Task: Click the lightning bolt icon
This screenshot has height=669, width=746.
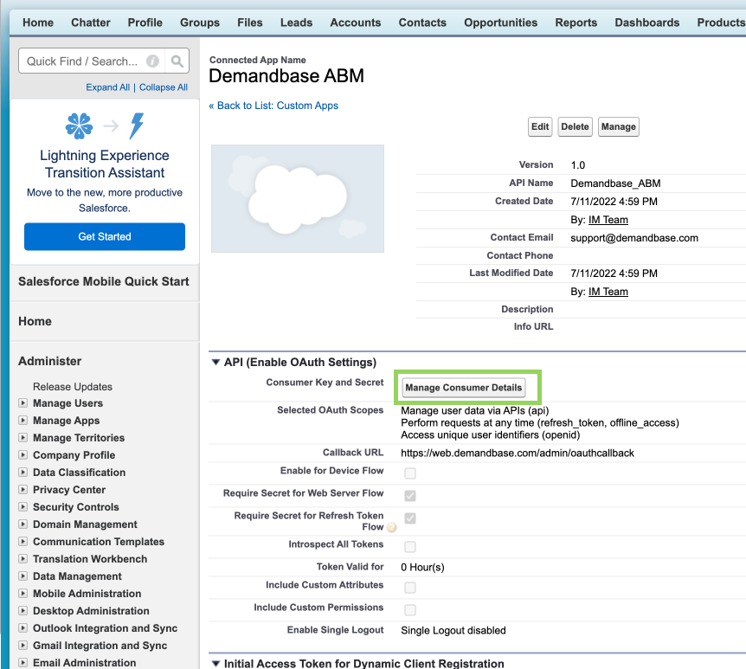Action: point(136,126)
